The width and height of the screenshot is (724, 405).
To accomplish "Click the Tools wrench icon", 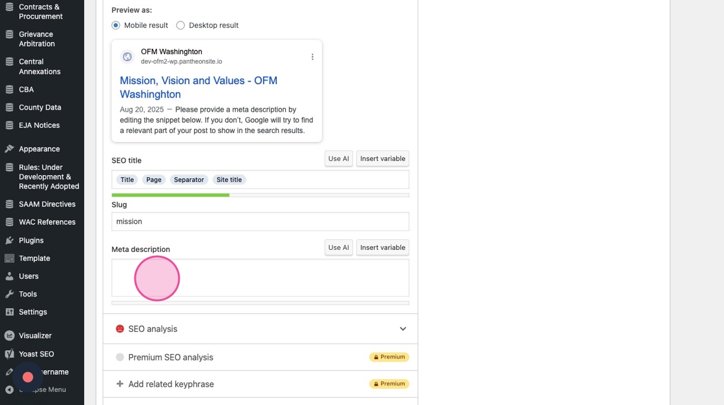I will click(9, 294).
